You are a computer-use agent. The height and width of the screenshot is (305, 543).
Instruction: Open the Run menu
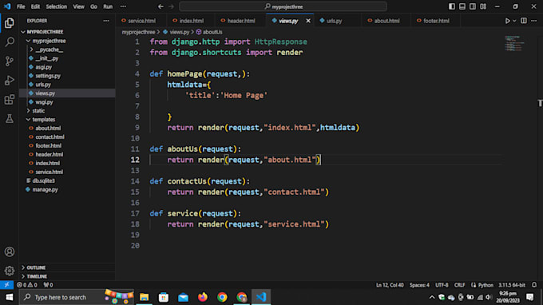(x=108, y=6)
